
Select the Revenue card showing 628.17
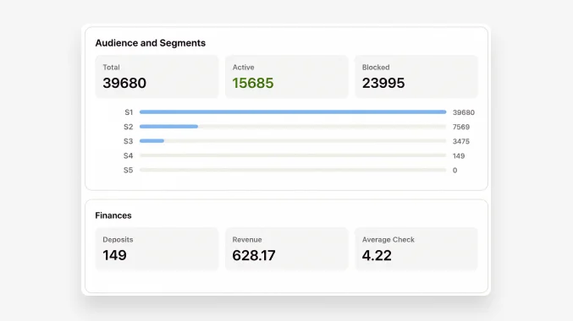pyautogui.click(x=286, y=249)
